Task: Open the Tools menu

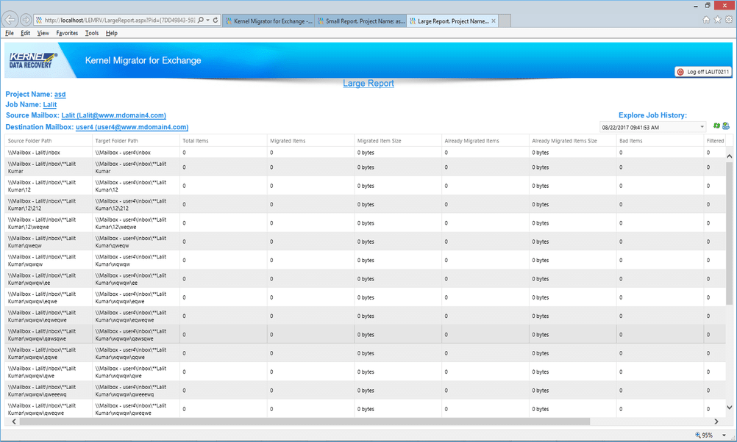Action: (92, 33)
